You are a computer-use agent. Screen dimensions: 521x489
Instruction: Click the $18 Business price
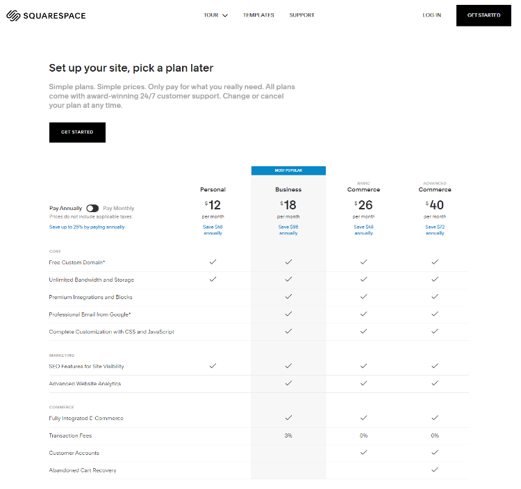(x=288, y=205)
